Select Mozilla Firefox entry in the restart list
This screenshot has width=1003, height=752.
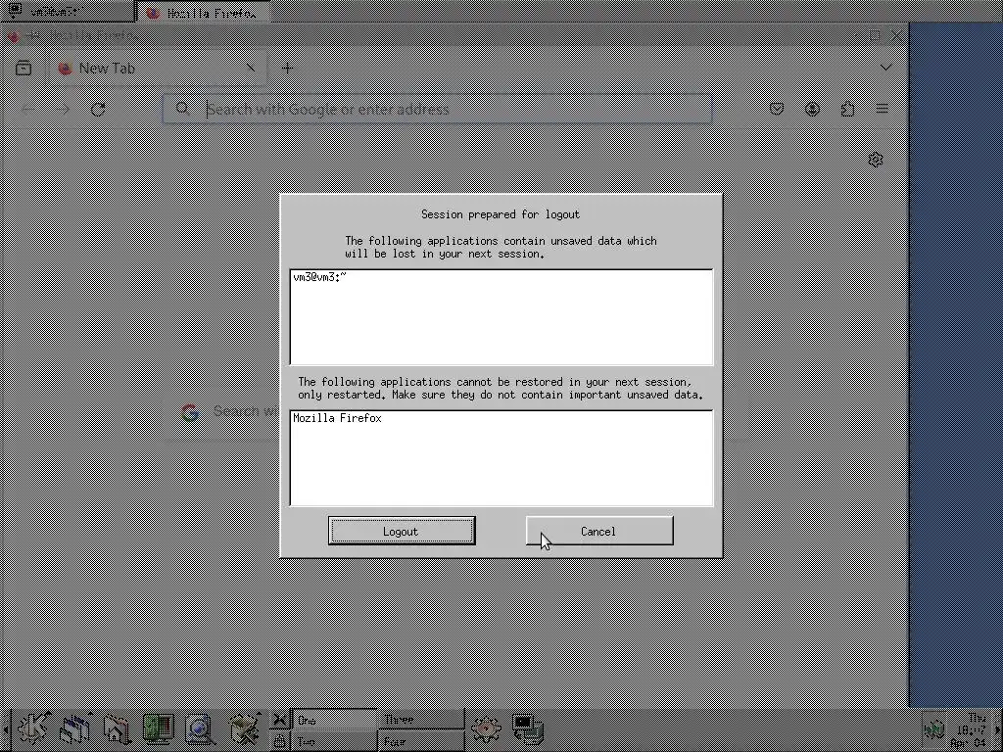pos(337,418)
